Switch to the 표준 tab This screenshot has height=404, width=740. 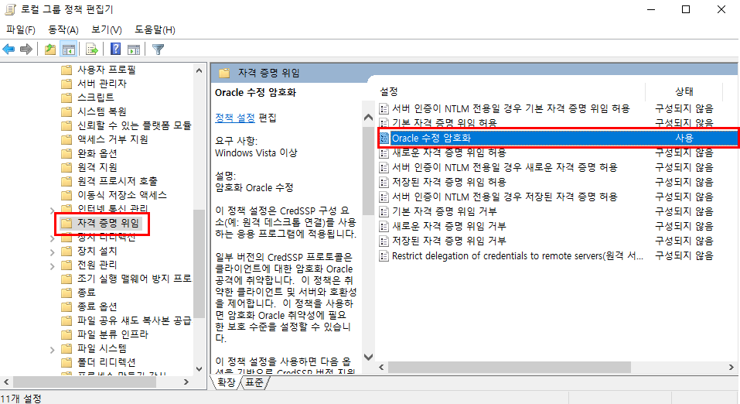click(255, 383)
